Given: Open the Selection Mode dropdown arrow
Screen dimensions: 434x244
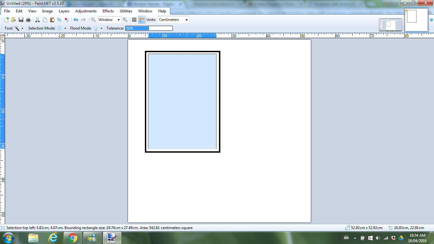Looking at the screenshot, I should point(66,28).
